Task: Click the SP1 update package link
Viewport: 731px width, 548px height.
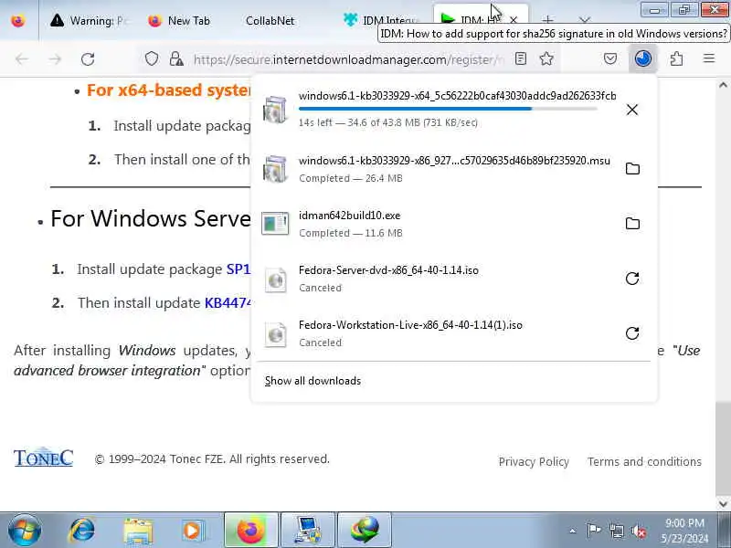Action: (238, 269)
